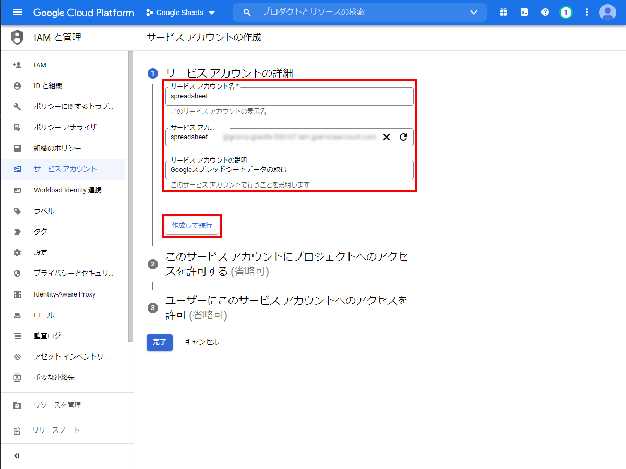Click the wrench icon for policy troubleshooting
Image resolution: width=626 pixels, height=469 pixels.
(17, 107)
